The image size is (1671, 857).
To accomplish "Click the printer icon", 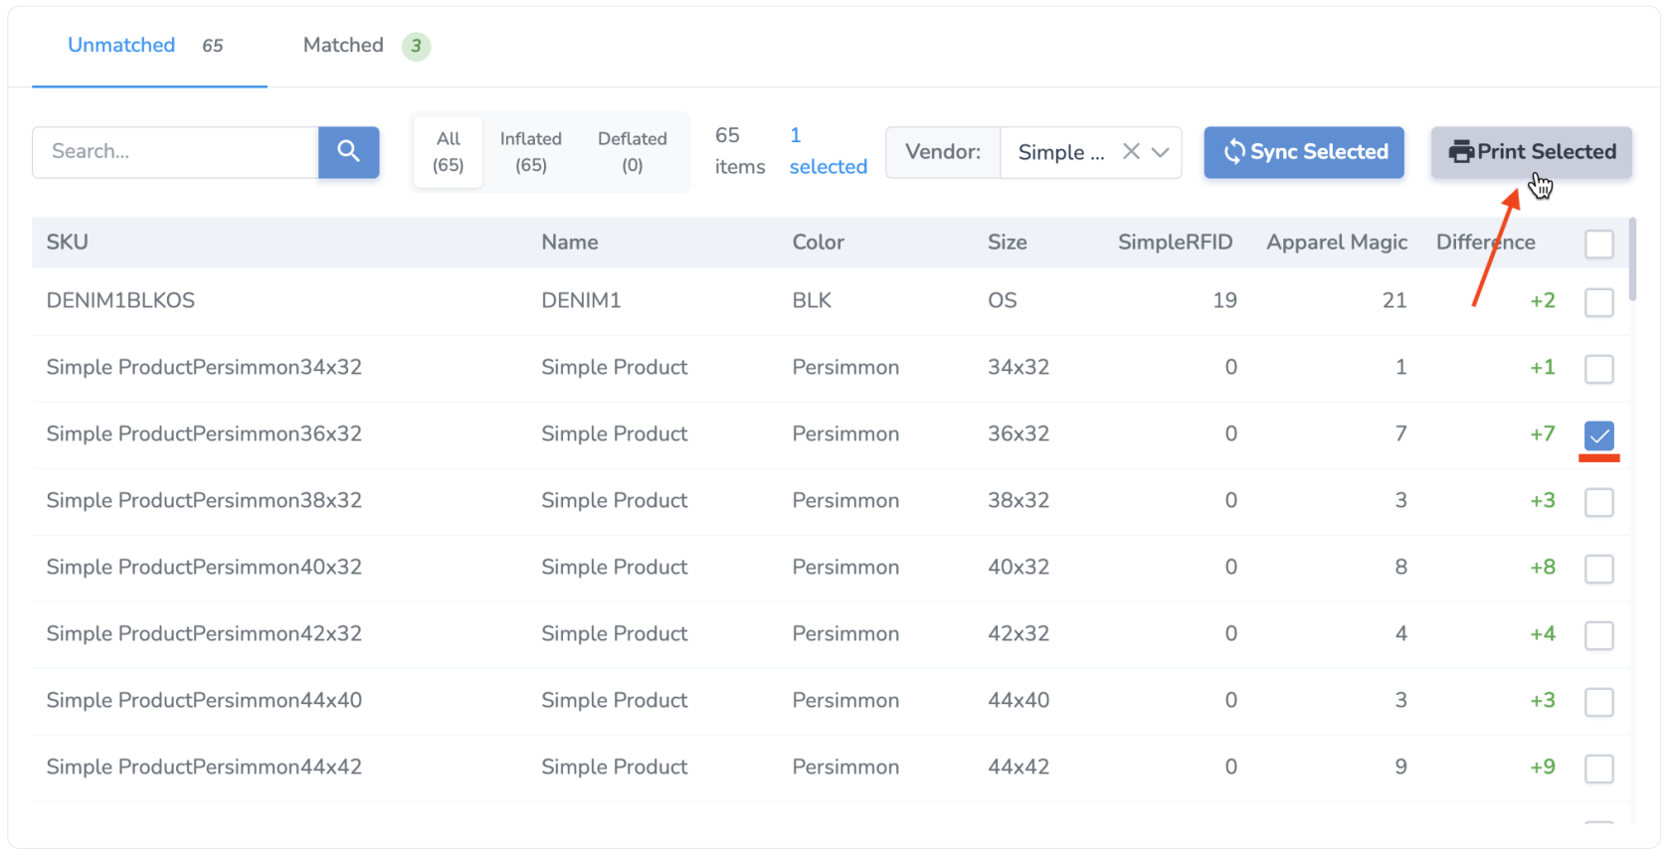I will click(x=1460, y=152).
